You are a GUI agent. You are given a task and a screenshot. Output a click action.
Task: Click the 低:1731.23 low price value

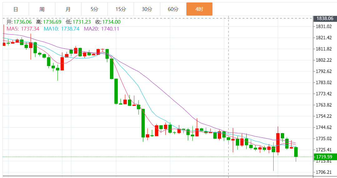coord(78,22)
